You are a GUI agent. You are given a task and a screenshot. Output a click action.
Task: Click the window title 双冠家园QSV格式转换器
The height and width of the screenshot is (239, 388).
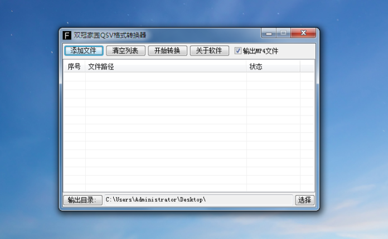click(110, 35)
